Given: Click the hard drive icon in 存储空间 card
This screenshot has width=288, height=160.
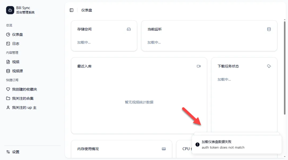Looking at the screenshot, I should pos(129,29).
